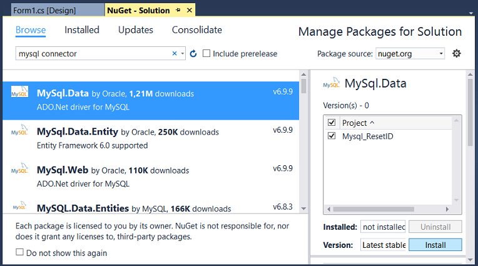Viewport: 478px width, 266px height.
Task: Click package list scroll up arrow
Action: [303, 74]
